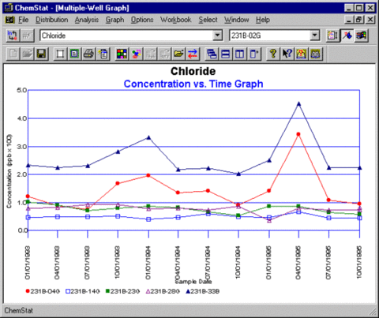
Task: Toggle the pressed pin icon beside well dropdown
Action: click(347, 36)
